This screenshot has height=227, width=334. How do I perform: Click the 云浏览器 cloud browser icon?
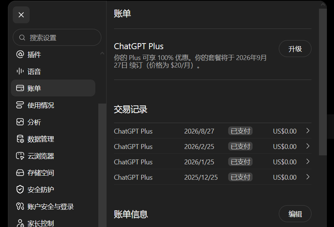click(20, 156)
